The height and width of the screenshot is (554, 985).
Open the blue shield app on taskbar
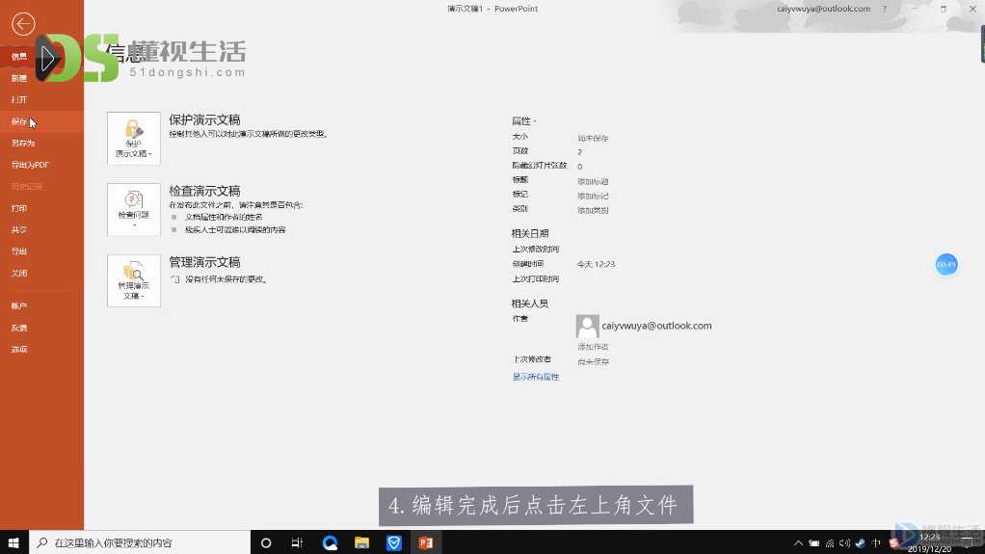[x=394, y=542]
